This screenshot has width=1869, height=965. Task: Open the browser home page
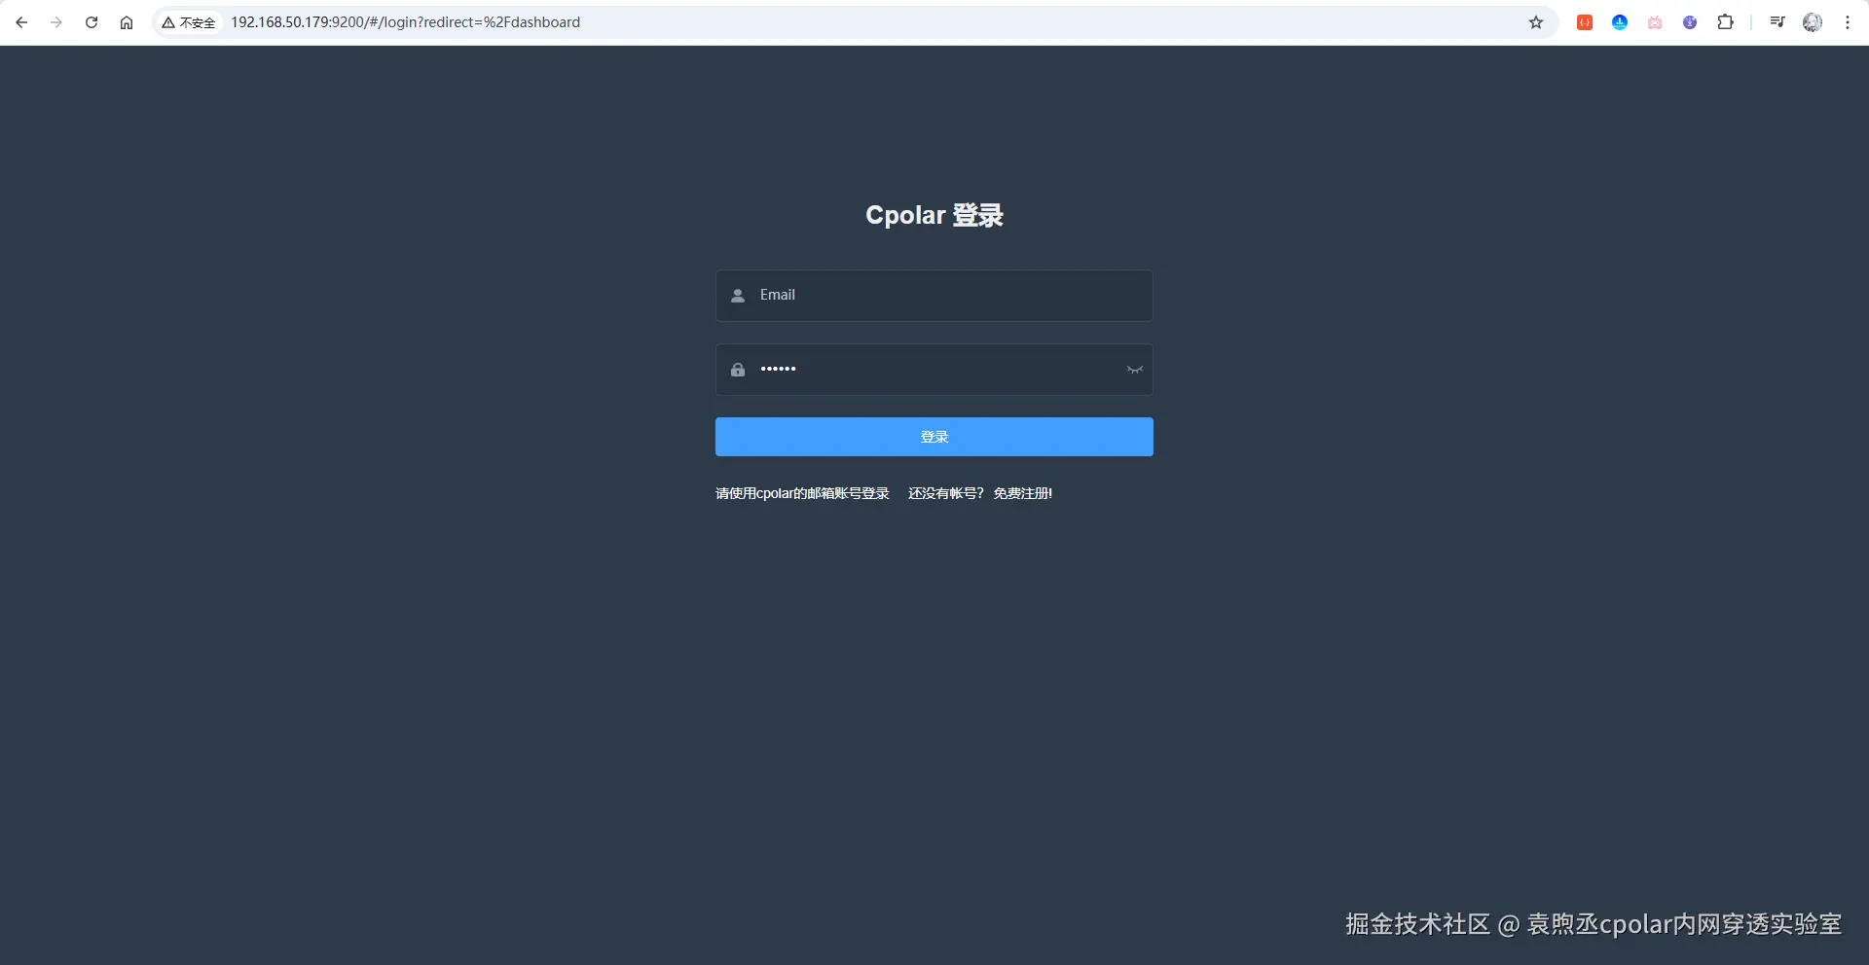tap(127, 22)
